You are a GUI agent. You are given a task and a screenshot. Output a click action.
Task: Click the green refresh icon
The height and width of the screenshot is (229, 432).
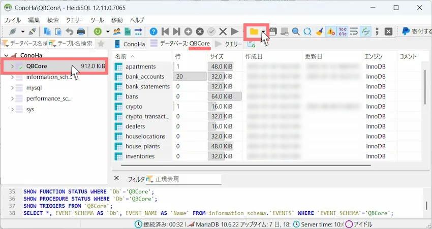98,31
